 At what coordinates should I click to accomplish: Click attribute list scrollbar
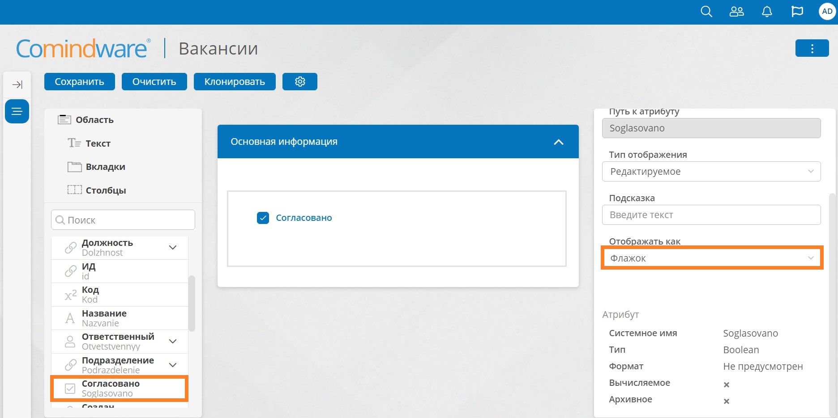pos(192,303)
